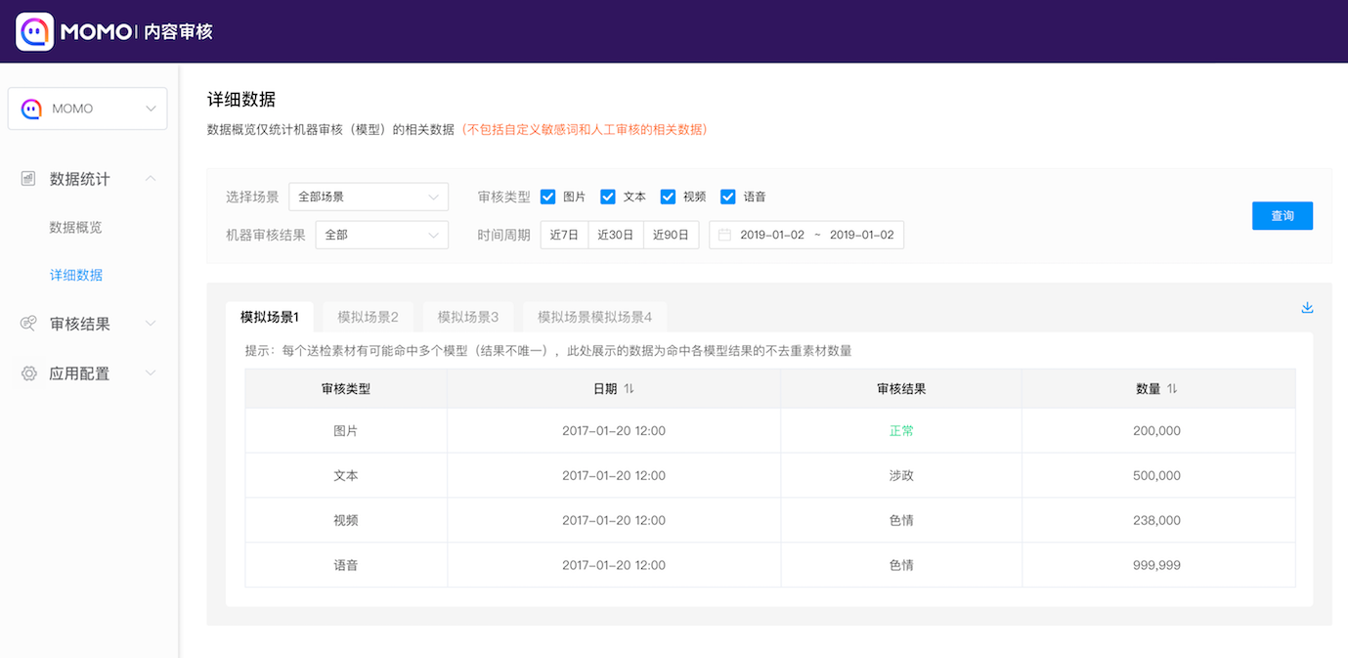Click the 色情 result in 语音 row
Image resolution: width=1348 pixels, height=658 pixels.
[x=901, y=565]
